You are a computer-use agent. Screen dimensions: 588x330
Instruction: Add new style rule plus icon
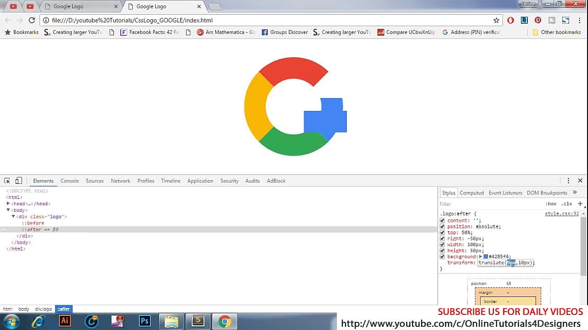(x=580, y=203)
